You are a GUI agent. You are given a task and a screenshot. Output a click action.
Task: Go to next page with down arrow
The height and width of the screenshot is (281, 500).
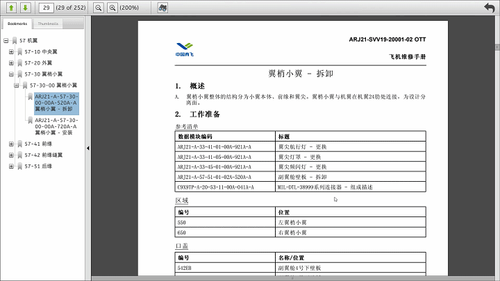click(x=25, y=8)
